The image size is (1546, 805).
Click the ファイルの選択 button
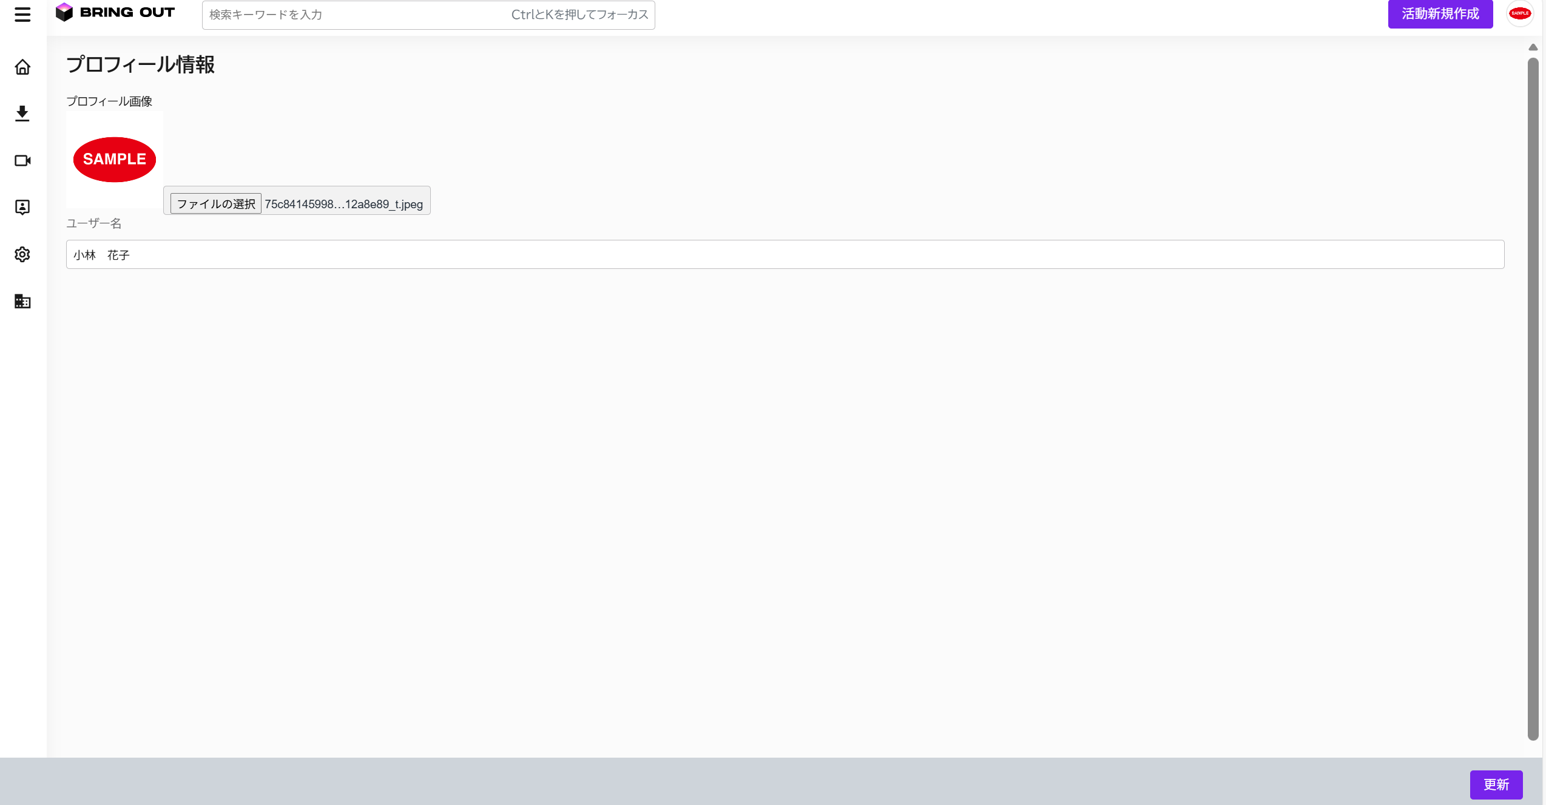click(216, 204)
